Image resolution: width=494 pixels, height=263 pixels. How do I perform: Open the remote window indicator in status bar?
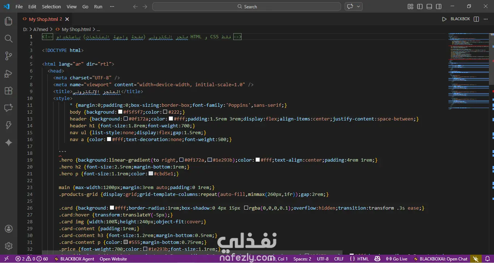click(6, 259)
